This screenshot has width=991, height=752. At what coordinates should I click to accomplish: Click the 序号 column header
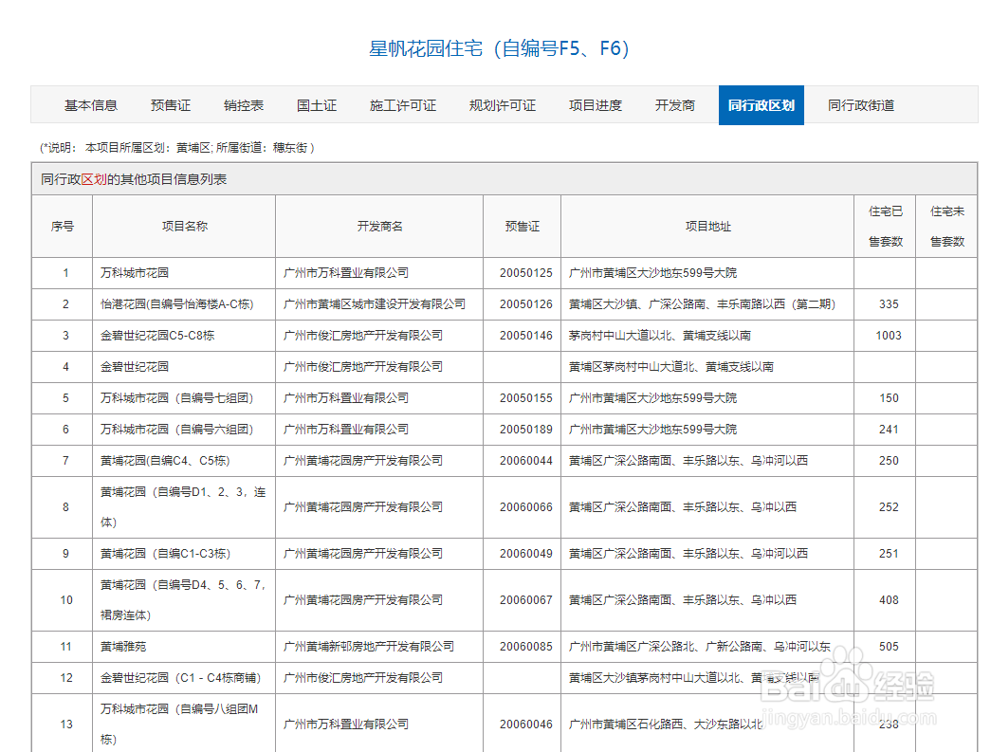pyautogui.click(x=62, y=227)
